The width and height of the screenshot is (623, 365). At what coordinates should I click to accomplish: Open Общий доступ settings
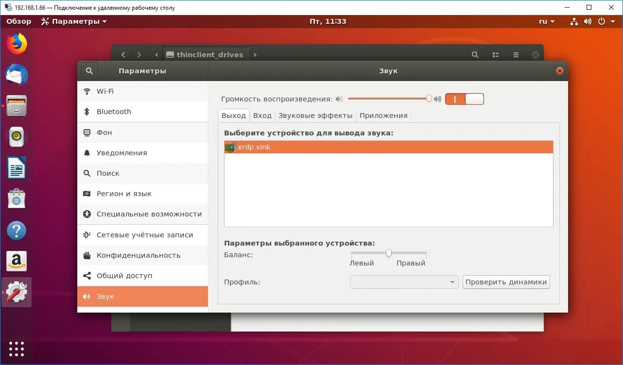(x=142, y=276)
